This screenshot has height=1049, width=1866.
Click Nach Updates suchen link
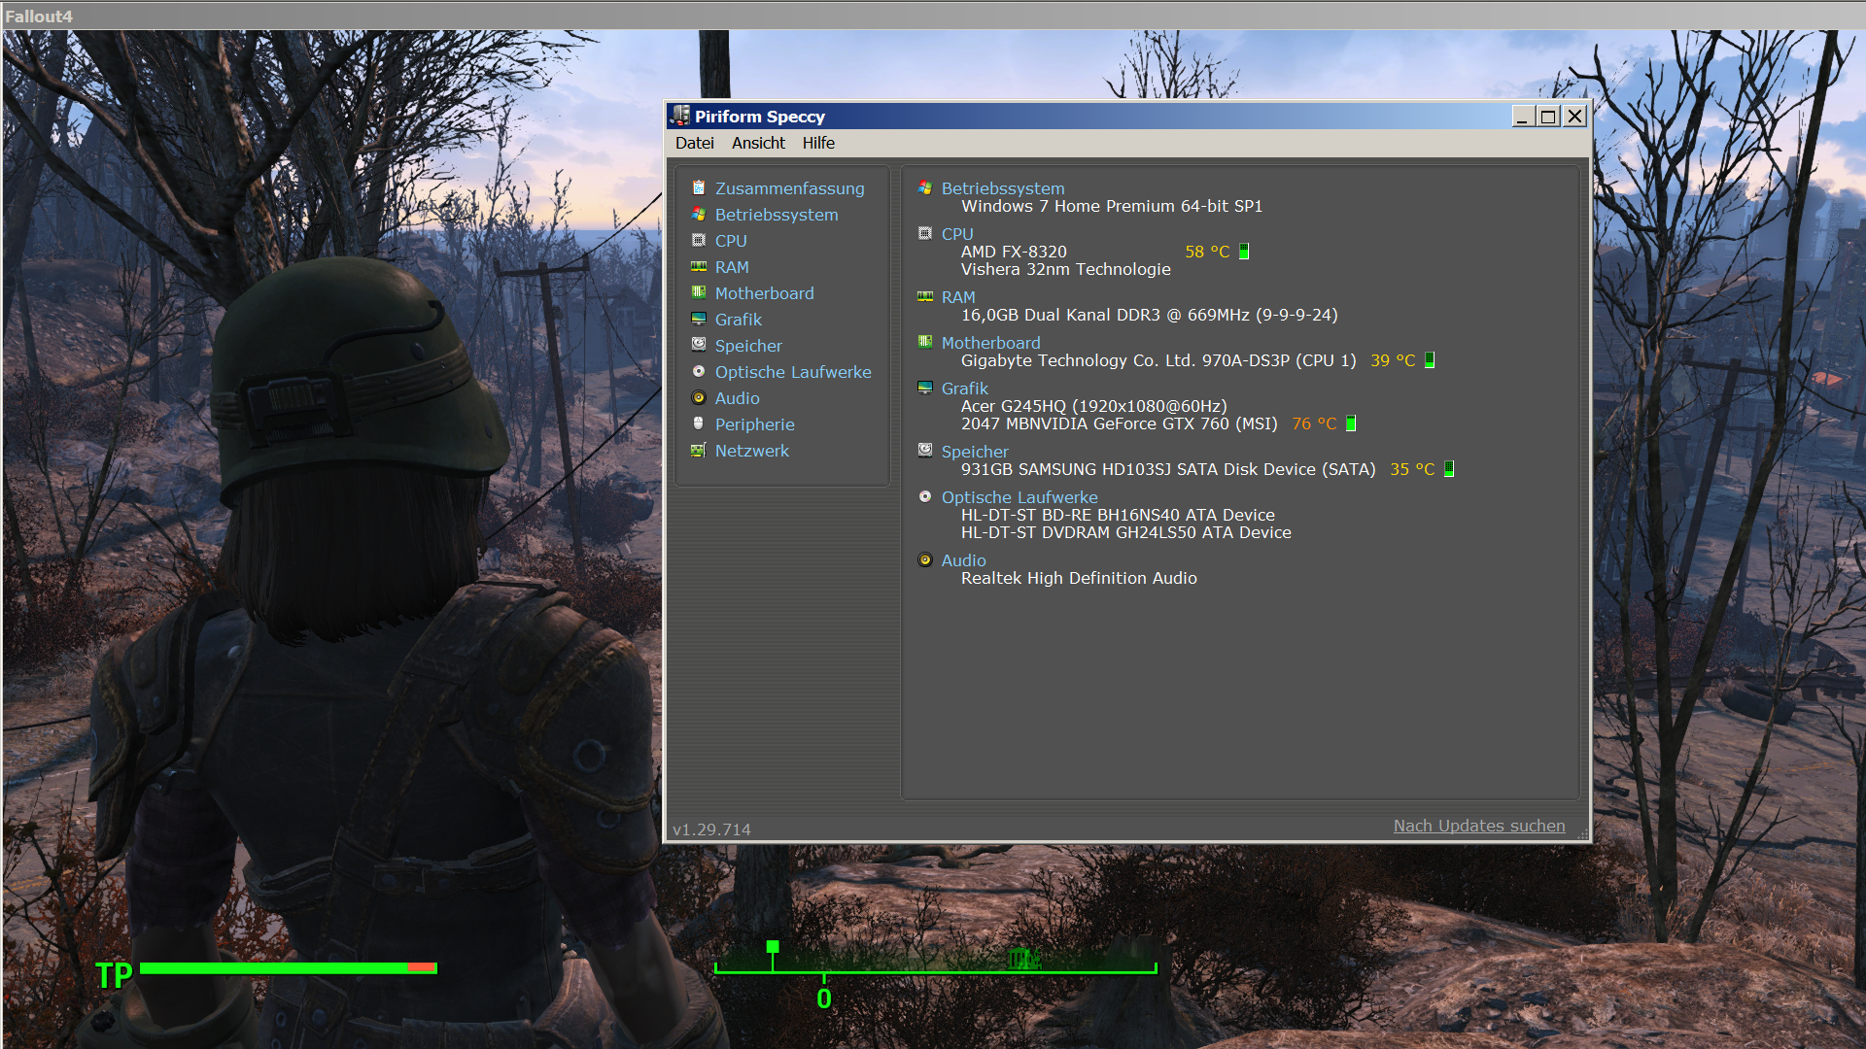pyautogui.click(x=1478, y=826)
